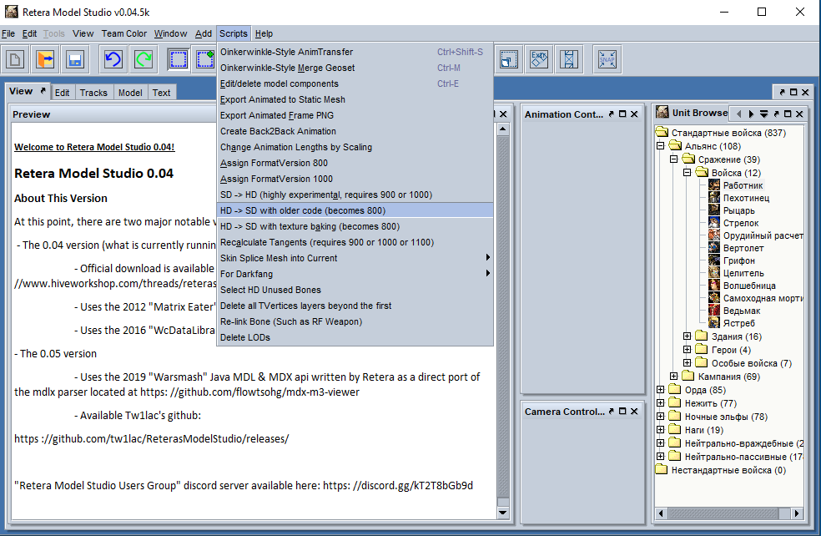Viewport: 821px width, 536px height.
Task: Close the Preview panel
Action: pos(503,114)
